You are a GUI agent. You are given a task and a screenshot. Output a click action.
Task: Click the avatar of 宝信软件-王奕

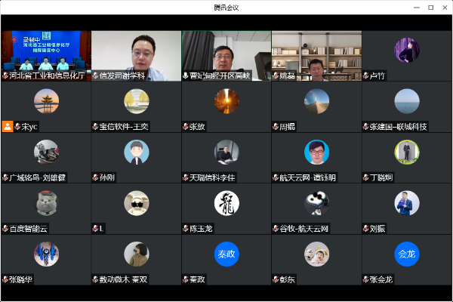tap(136, 100)
